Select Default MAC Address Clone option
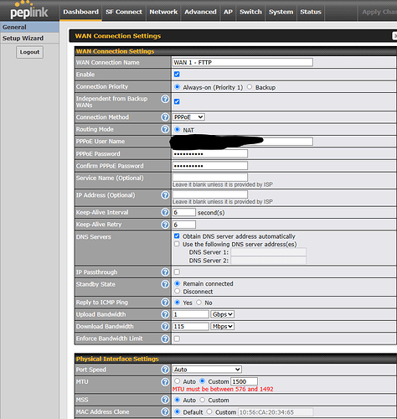This screenshot has width=397, height=419. coord(177,411)
